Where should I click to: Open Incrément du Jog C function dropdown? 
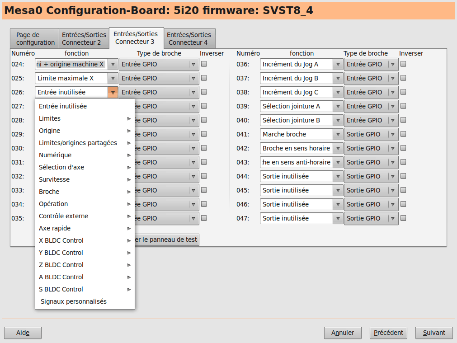(338, 92)
